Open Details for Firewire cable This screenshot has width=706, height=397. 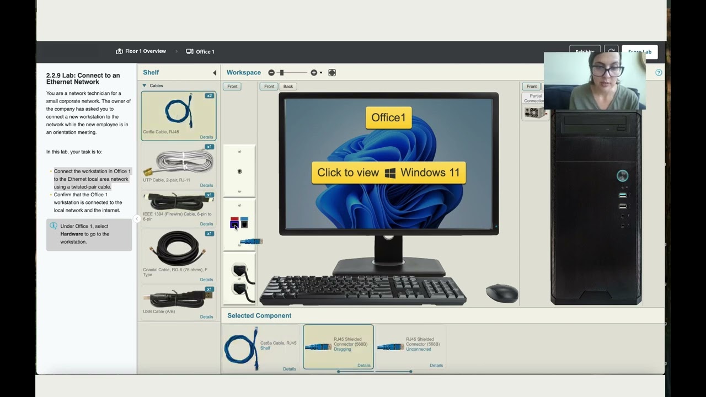click(x=206, y=224)
